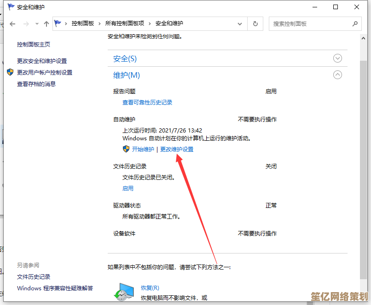Open 查看存档的消息 link
Image resolution: width=371 pixels, height=305 pixels.
(x=36, y=84)
